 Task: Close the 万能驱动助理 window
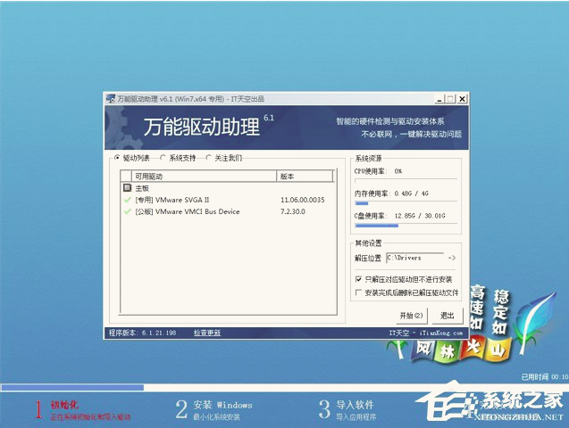(x=462, y=99)
